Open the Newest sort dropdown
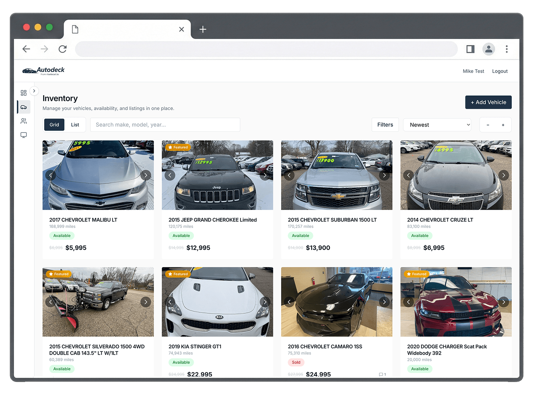The image size is (533, 396). [437, 124]
